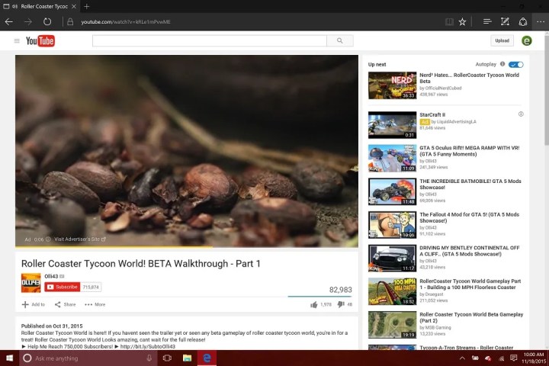Show Autoplay info icon tooltip
Viewport: 549px width, 366px height.
coord(502,64)
